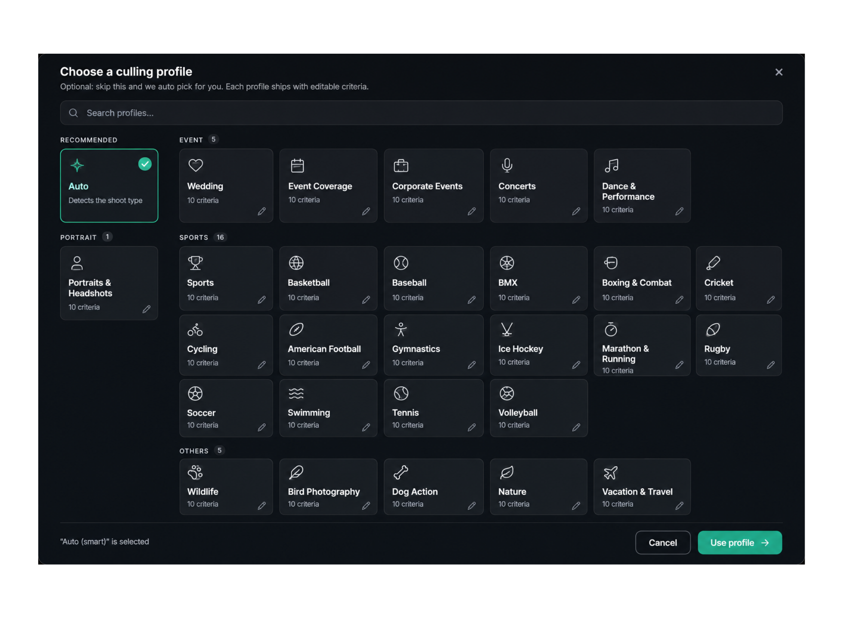Choose the Baseball culling profile

(434, 278)
